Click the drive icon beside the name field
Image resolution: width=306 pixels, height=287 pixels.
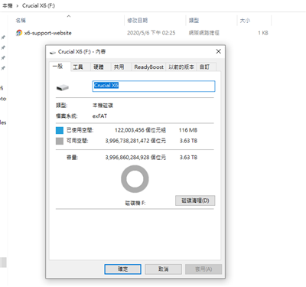pos(63,88)
